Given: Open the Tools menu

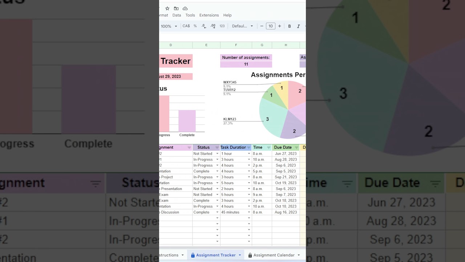Looking at the screenshot, I should (190, 15).
